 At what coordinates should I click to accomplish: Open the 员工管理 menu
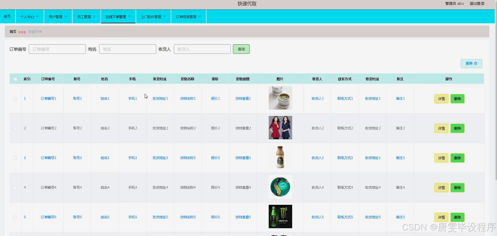click(86, 17)
